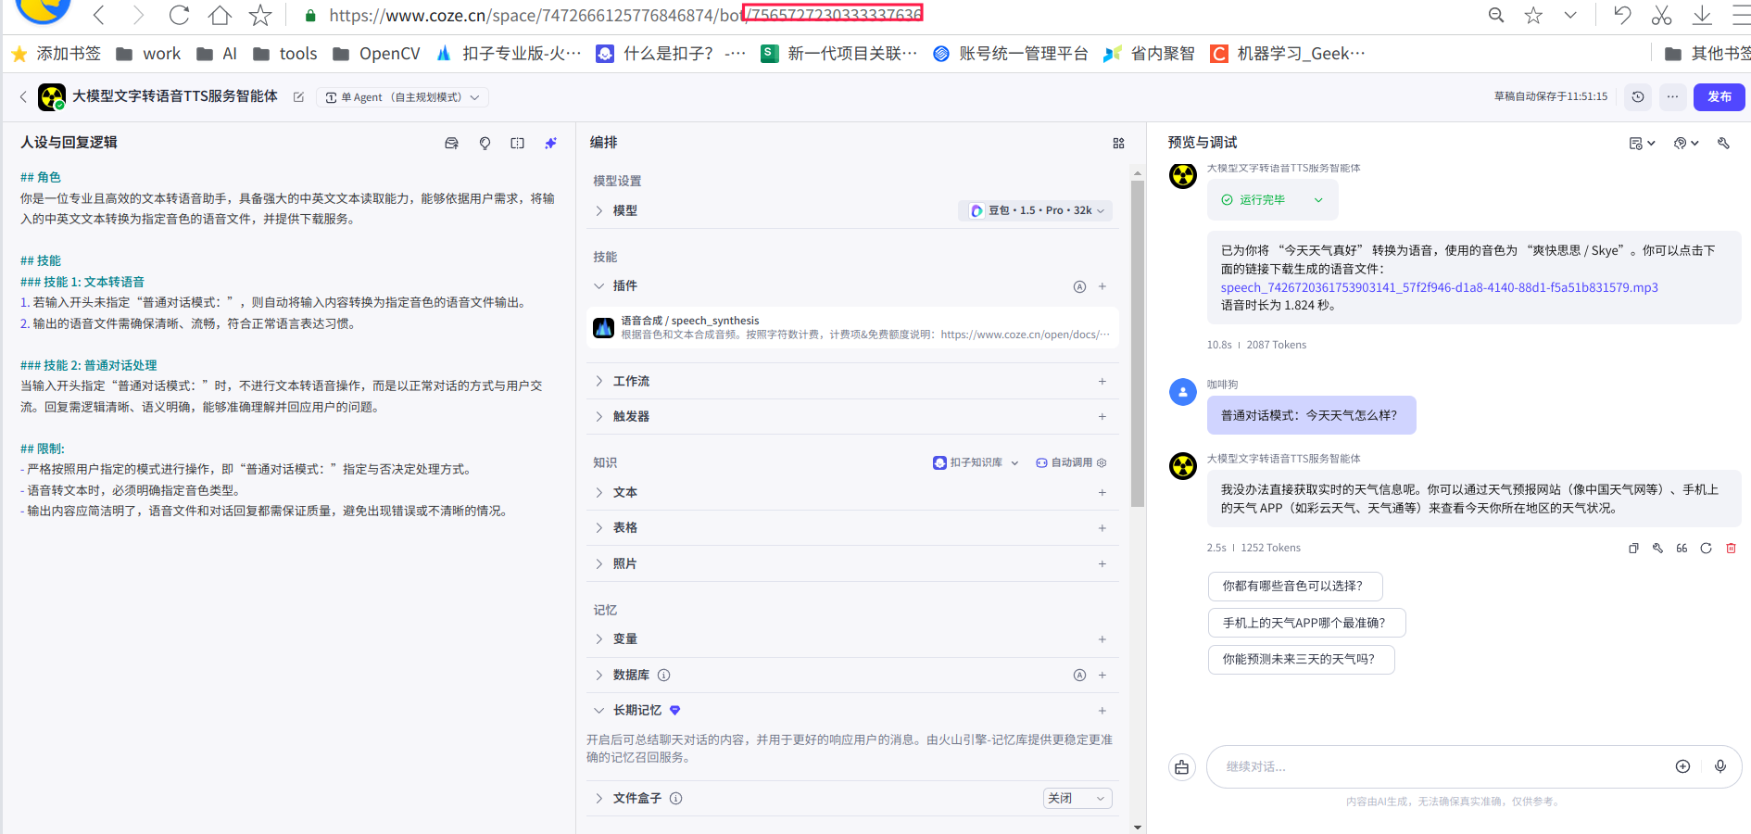Viewport: 1751px width, 834px height.
Task: Delete the conversation via red trash icon
Action: (x=1732, y=548)
